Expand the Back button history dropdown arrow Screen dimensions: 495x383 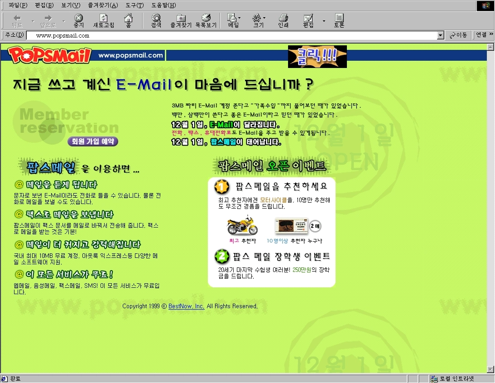pos(33,21)
